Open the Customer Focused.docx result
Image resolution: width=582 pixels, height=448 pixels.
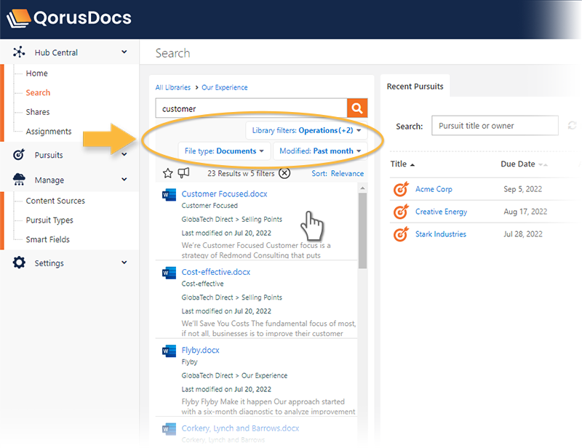[x=224, y=193]
